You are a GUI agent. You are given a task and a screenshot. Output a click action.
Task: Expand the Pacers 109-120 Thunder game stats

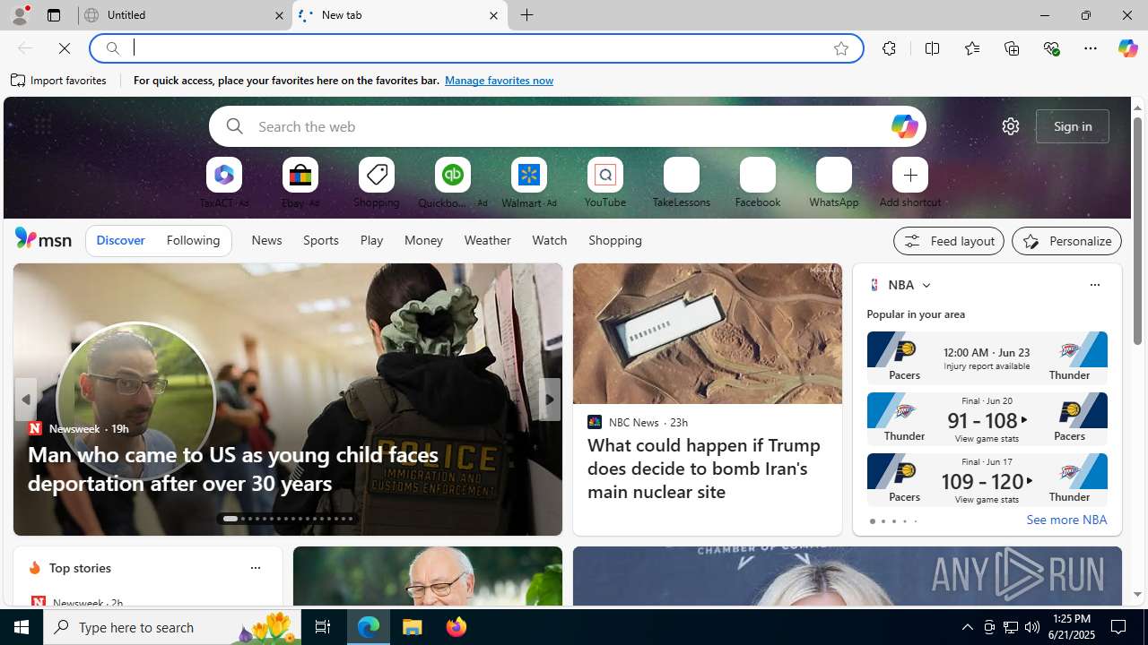pos(987,480)
